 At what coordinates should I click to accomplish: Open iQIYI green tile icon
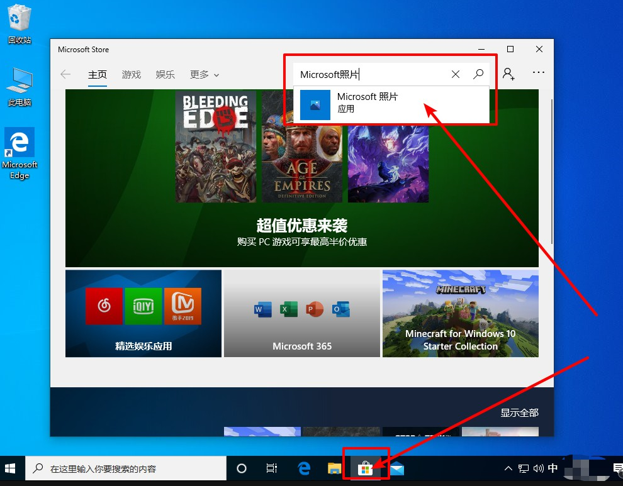[x=143, y=306]
